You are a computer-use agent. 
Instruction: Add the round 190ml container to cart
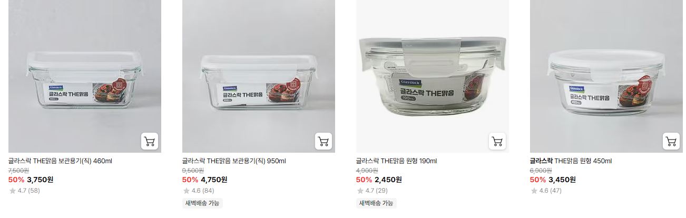point(497,141)
